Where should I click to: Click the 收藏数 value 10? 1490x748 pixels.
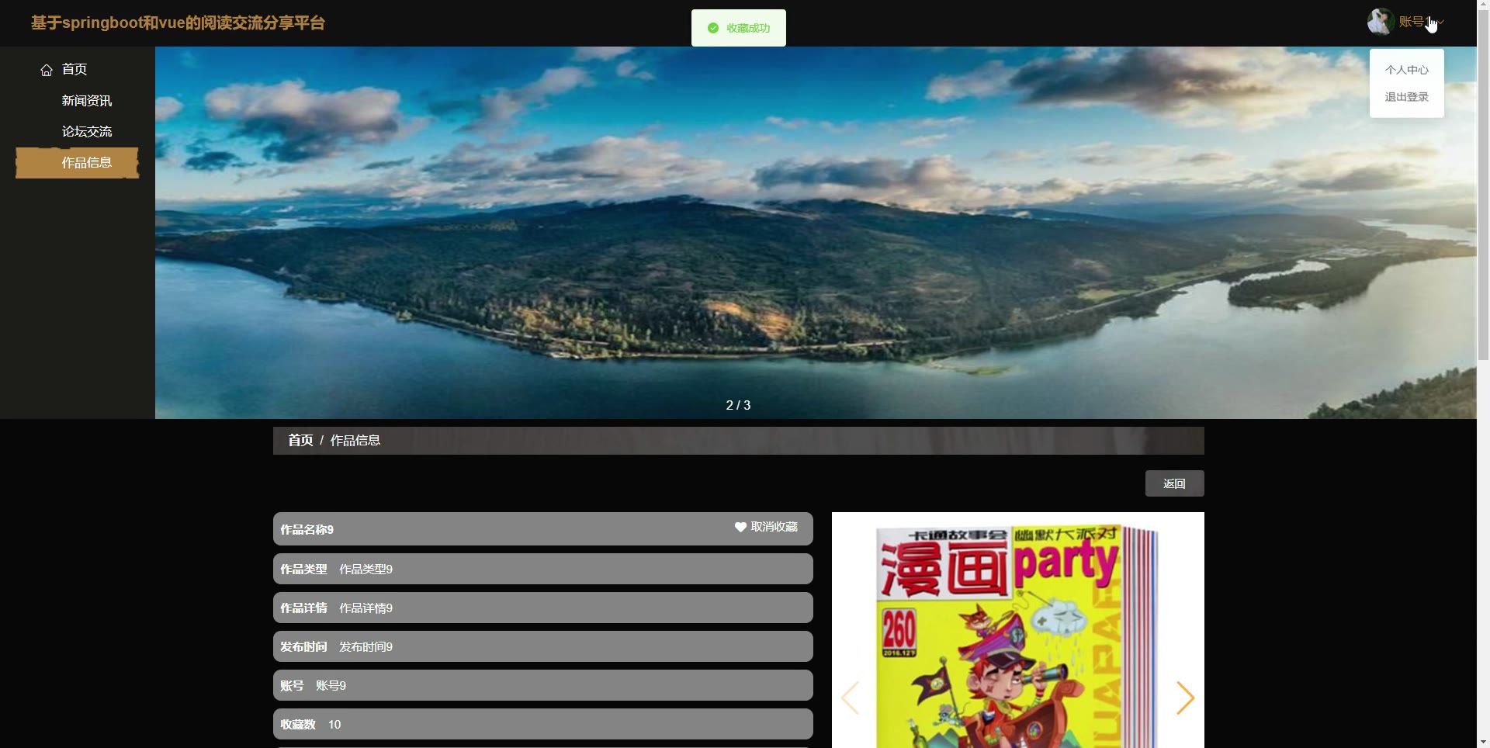(334, 725)
